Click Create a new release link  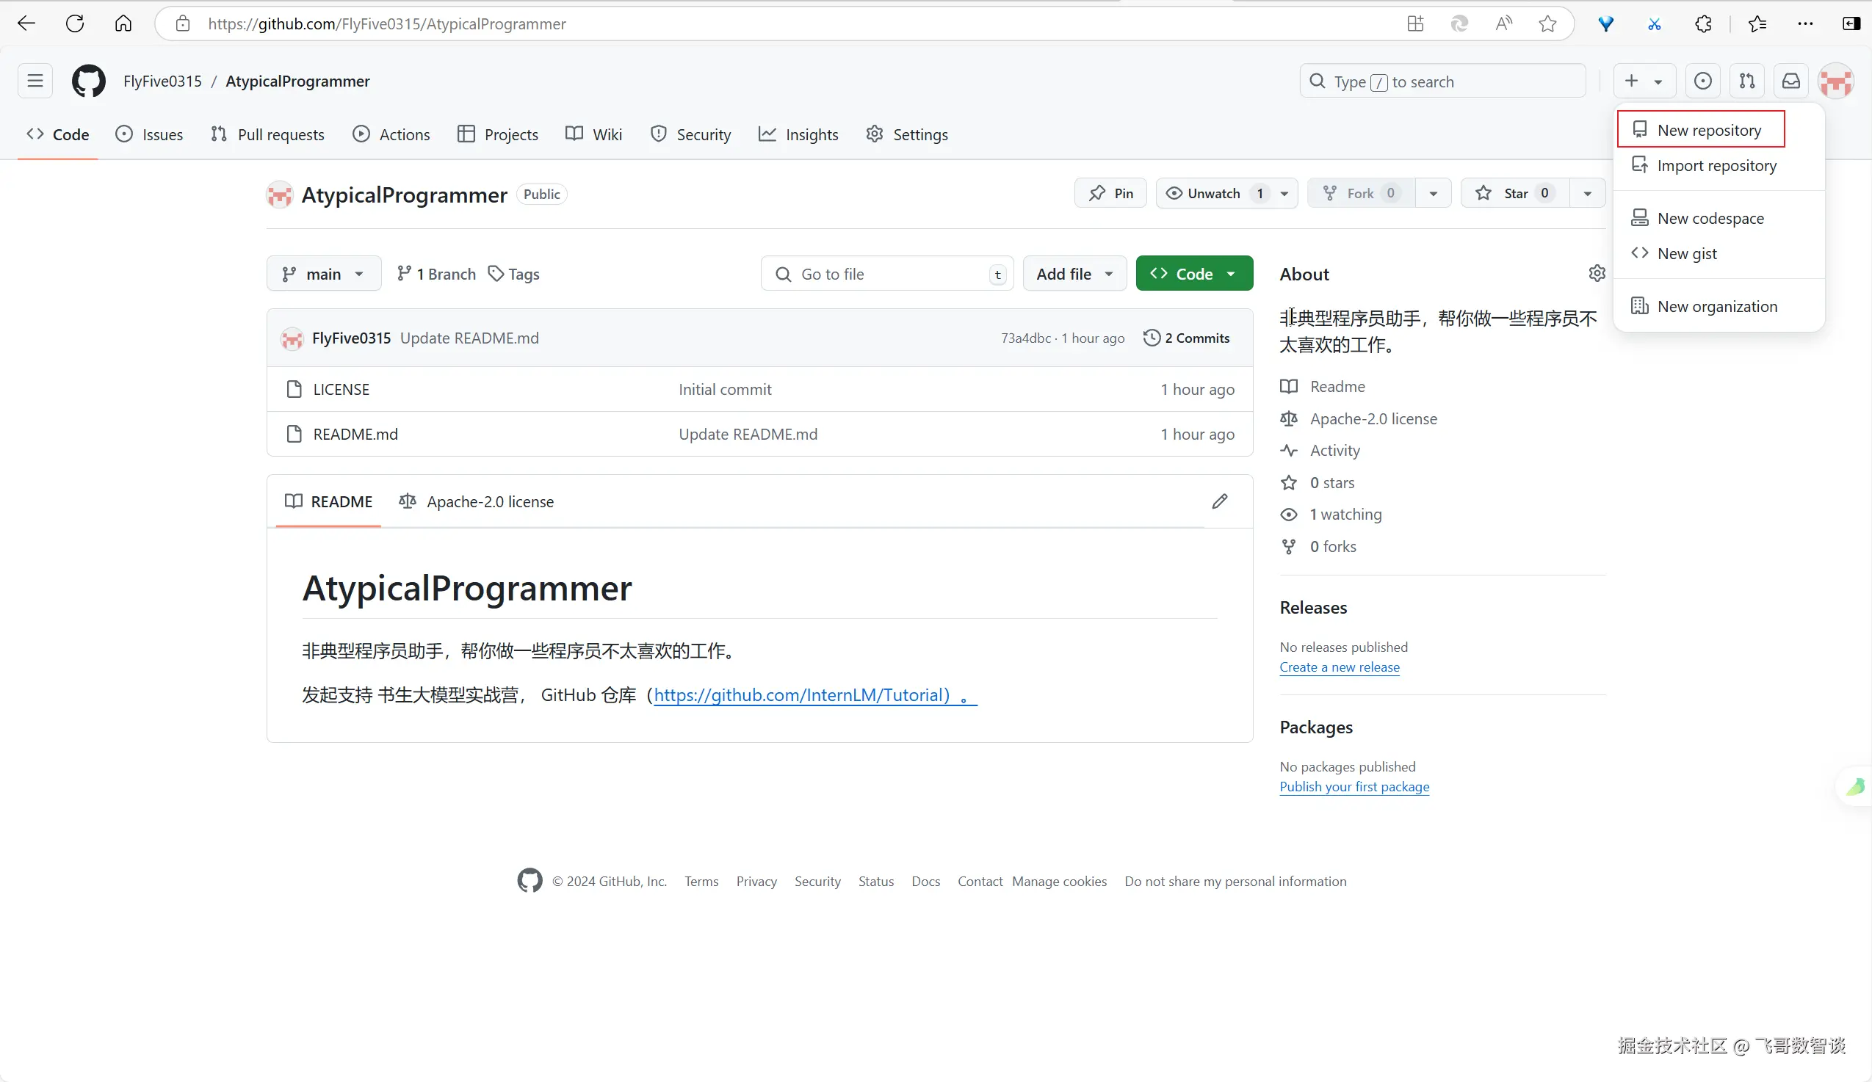[1339, 667]
